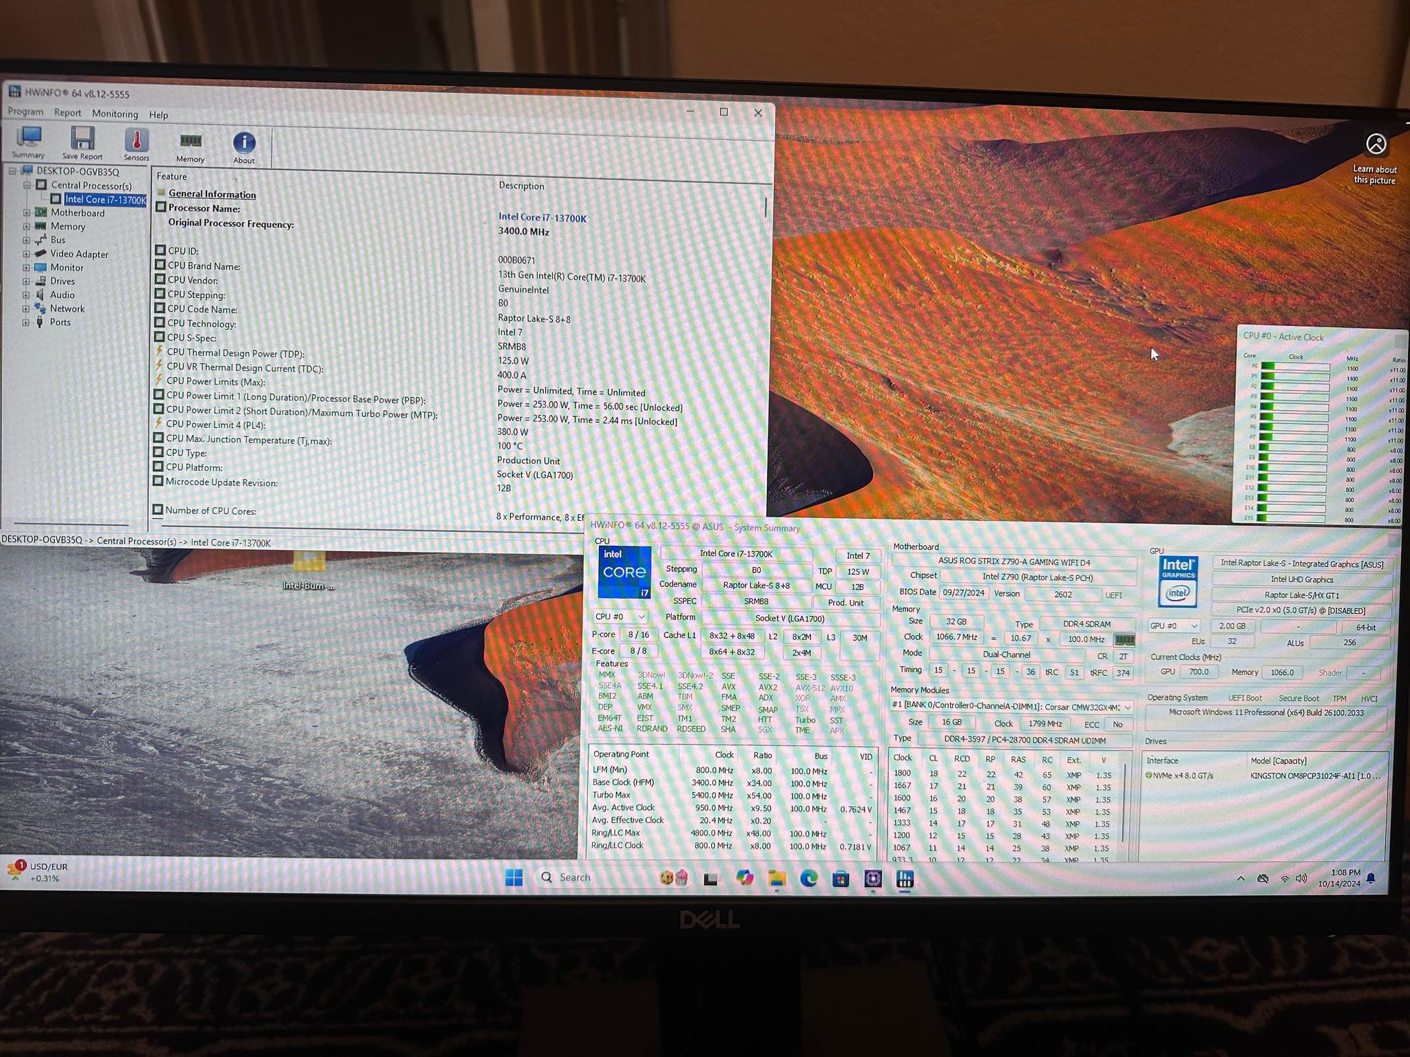
Task: Click the taskbar Search box
Action: 591,877
